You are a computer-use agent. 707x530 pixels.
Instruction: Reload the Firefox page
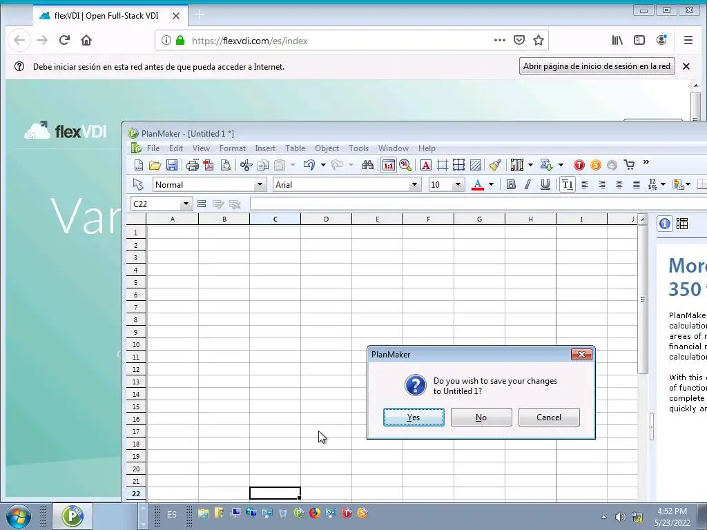64,41
